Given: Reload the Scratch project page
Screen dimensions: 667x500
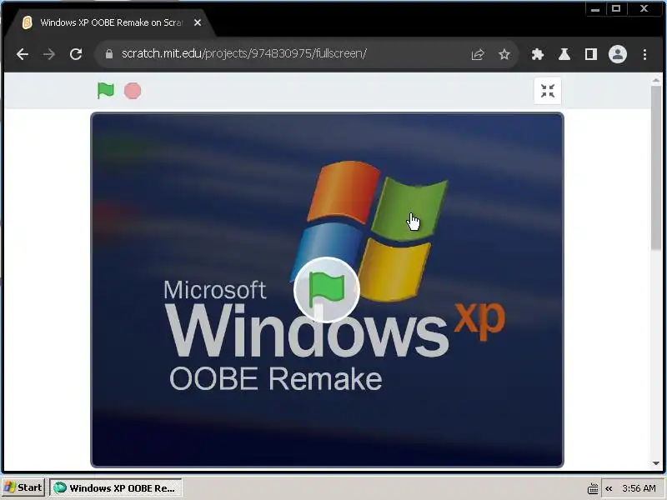Looking at the screenshot, I should [76, 54].
